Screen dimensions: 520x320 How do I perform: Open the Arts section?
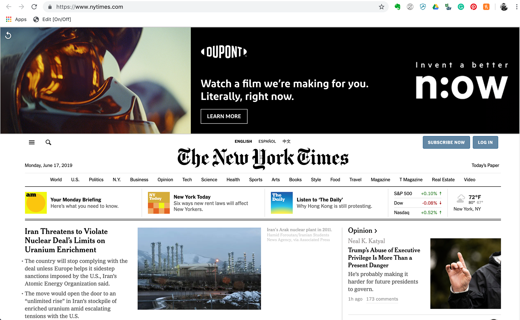coord(276,180)
